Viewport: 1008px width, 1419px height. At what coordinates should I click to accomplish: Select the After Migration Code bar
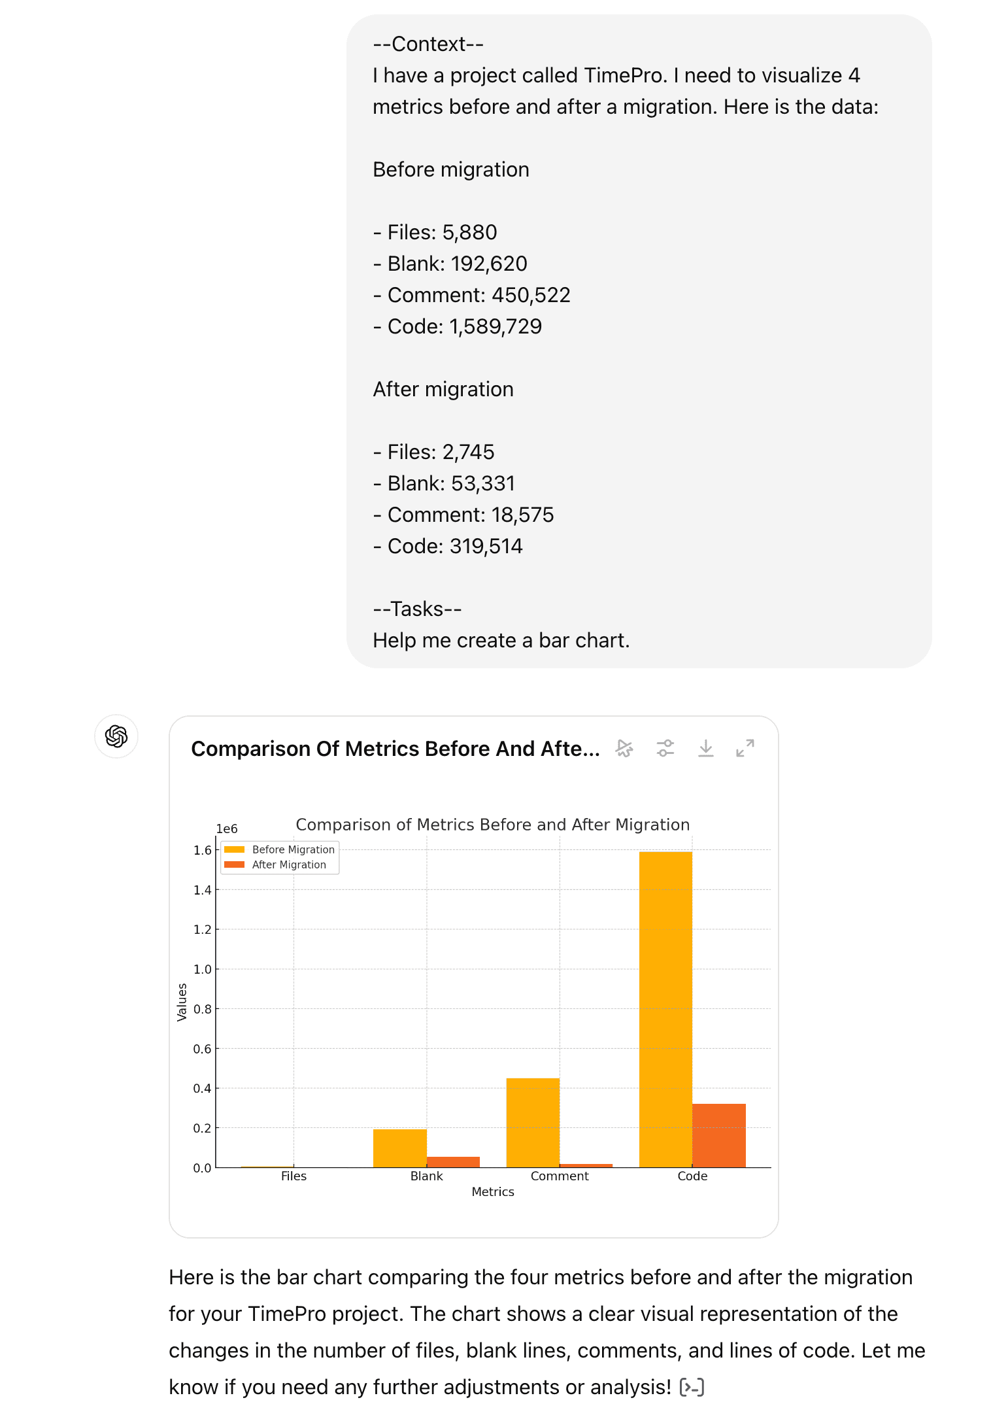[x=718, y=1135]
